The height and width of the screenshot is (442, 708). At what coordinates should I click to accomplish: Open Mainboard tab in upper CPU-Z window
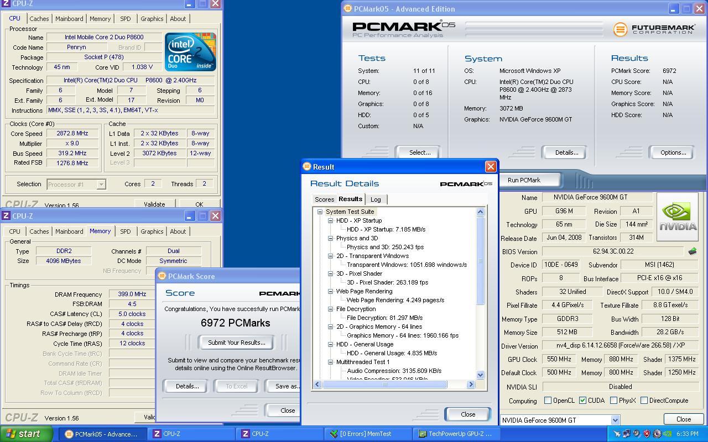(69, 19)
